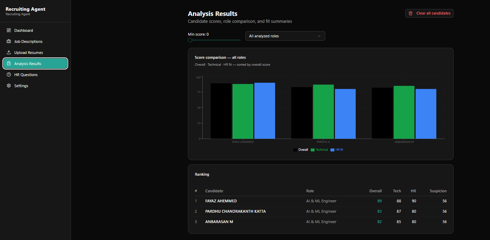The image size is (490, 240).
Task: Click PARDHU K.'s blue HR fit bar
Action: (x=345, y=114)
